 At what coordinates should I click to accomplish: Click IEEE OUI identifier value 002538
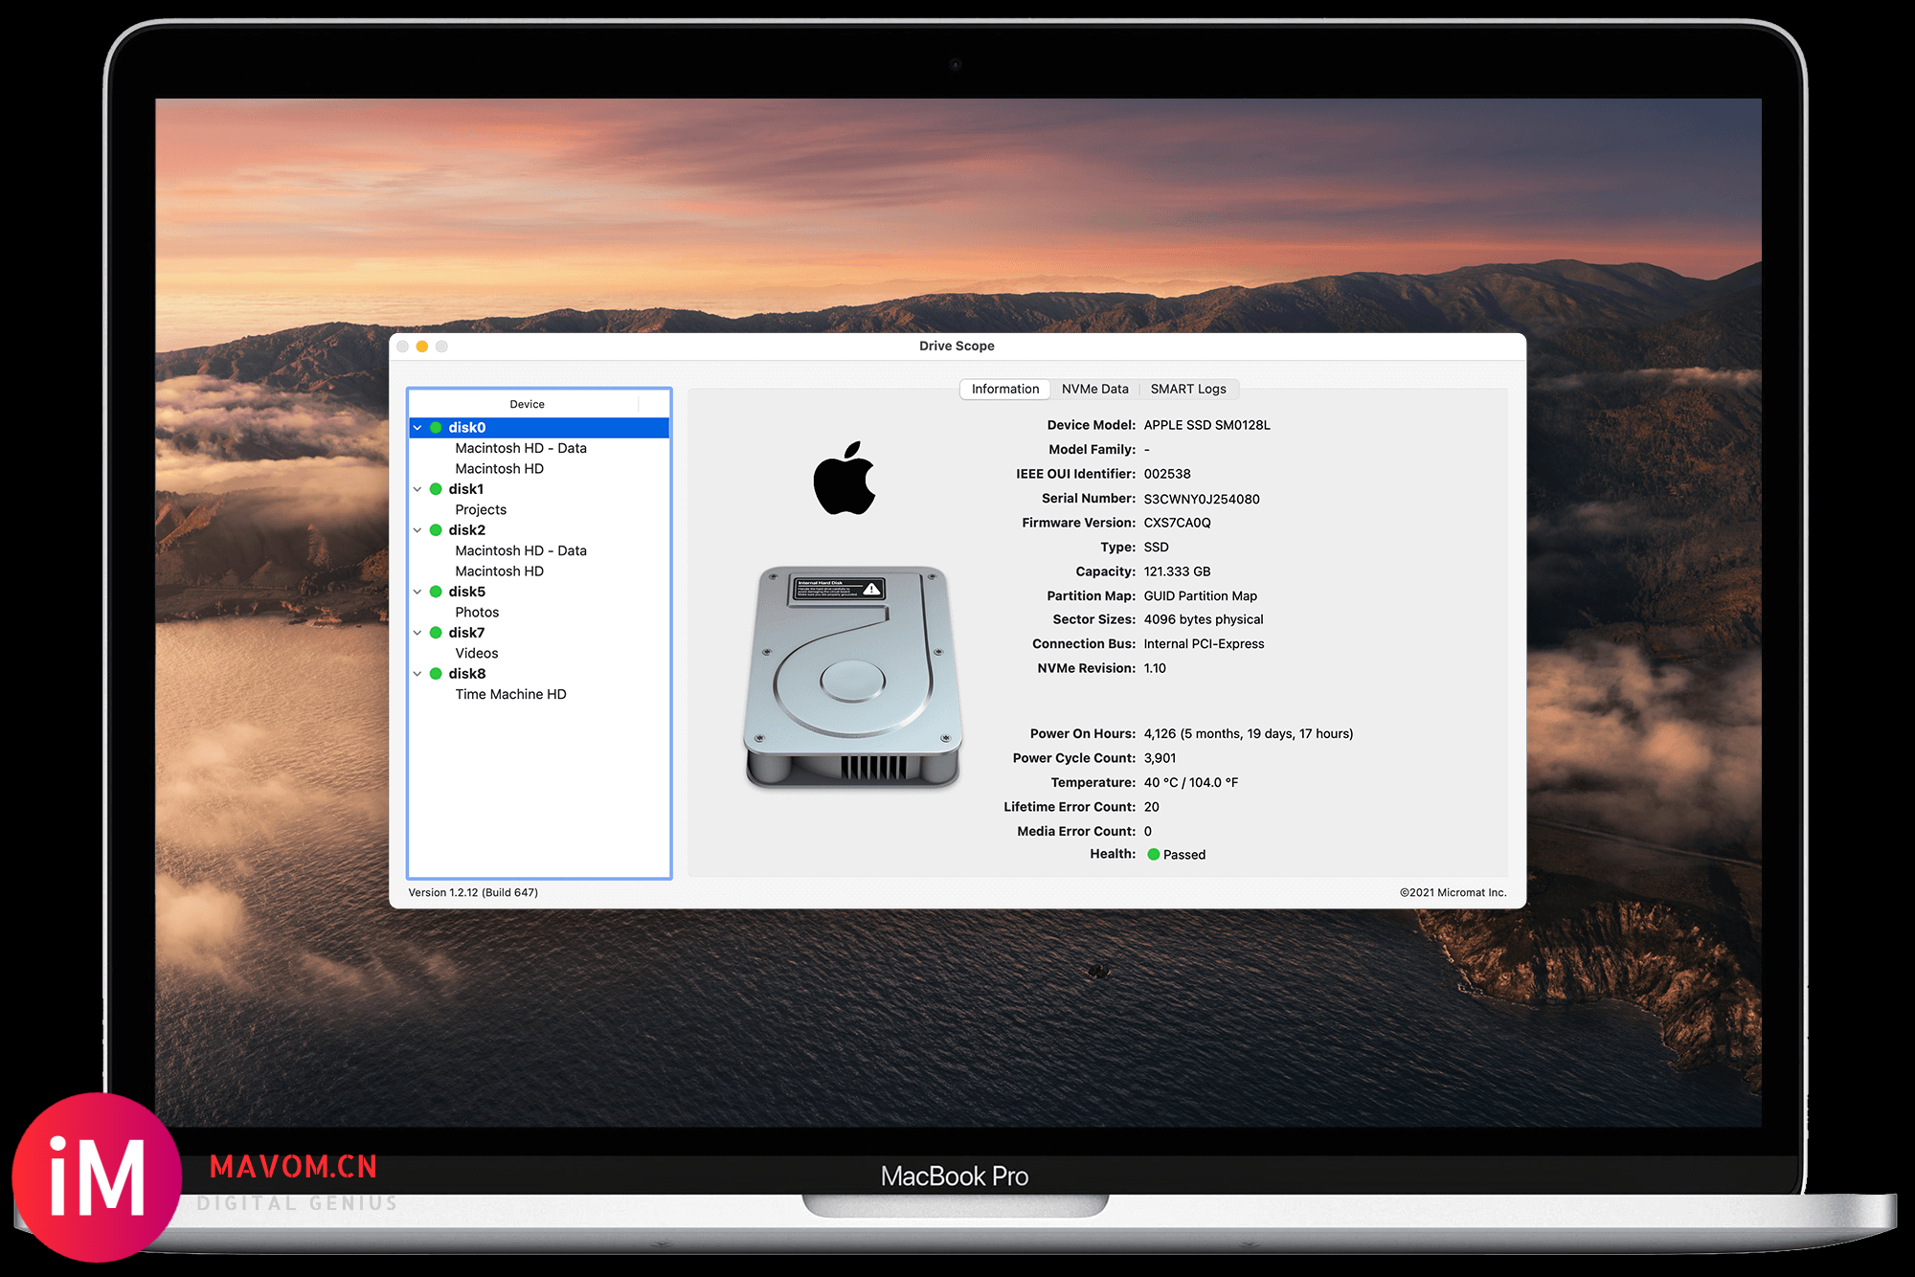1167,474
